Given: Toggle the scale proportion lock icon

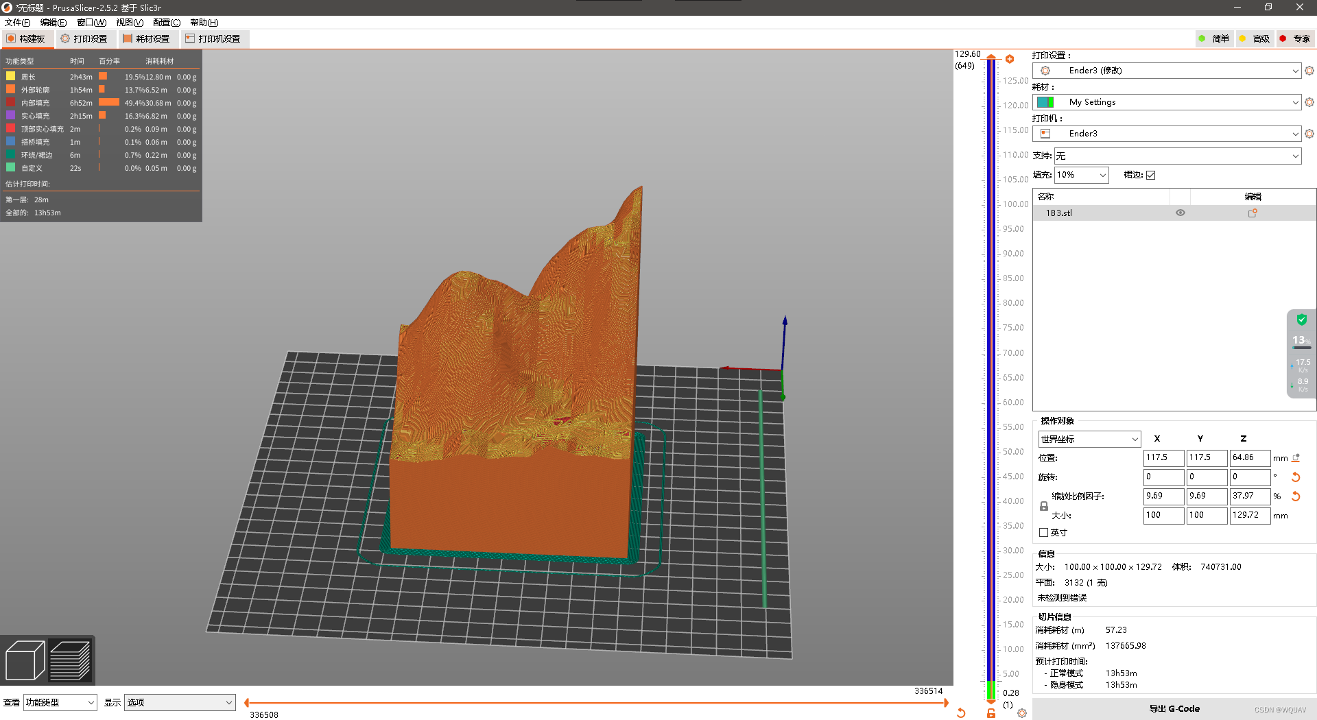Looking at the screenshot, I should tap(1043, 506).
